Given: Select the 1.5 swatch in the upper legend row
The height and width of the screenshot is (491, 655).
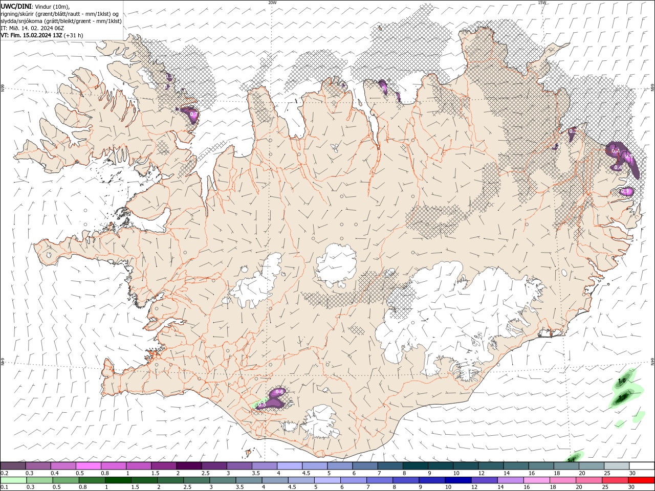Looking at the screenshot, I should pyautogui.click(x=164, y=466).
